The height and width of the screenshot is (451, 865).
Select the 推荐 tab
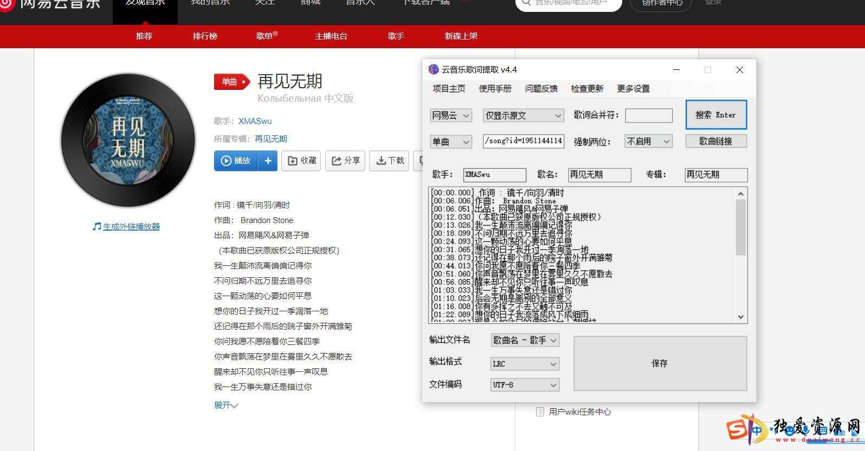(x=144, y=36)
